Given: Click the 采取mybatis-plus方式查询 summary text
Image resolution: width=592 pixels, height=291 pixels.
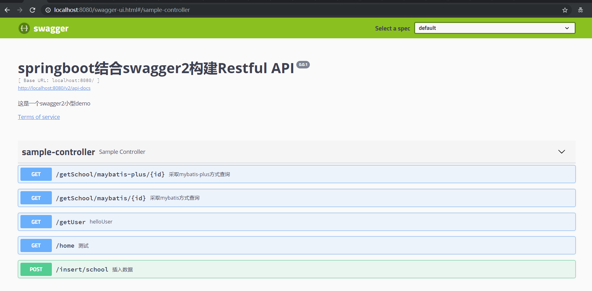Looking at the screenshot, I should point(199,174).
